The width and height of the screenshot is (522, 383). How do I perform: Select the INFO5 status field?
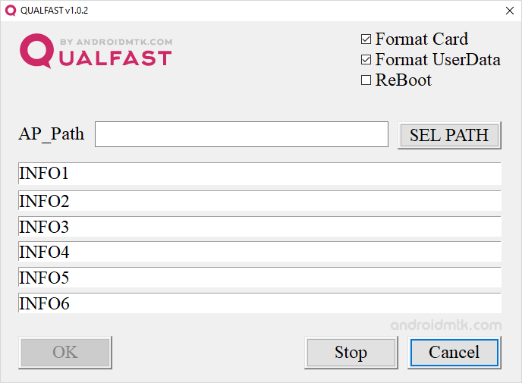coord(259,278)
